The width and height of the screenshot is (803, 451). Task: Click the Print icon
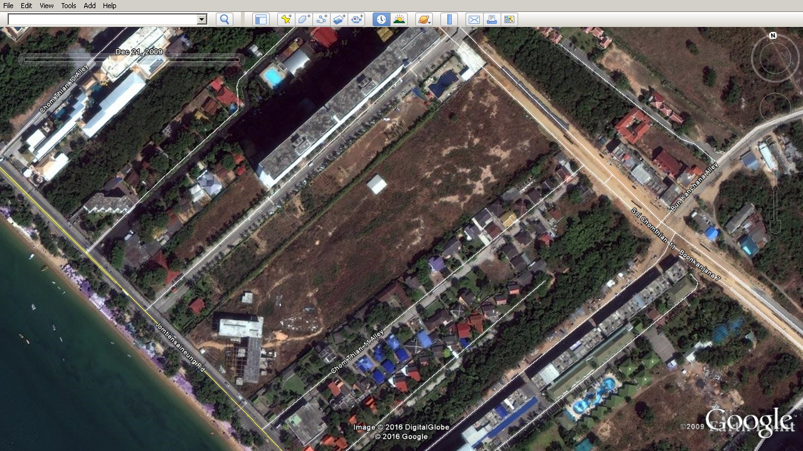pos(491,19)
